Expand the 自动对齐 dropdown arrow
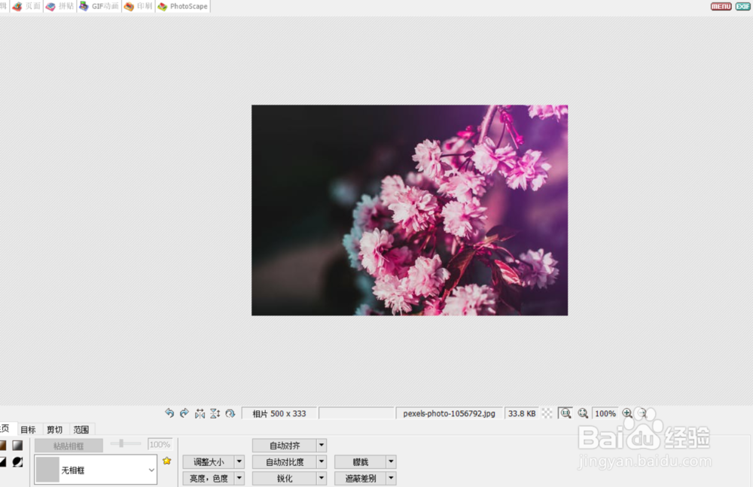 [322, 446]
